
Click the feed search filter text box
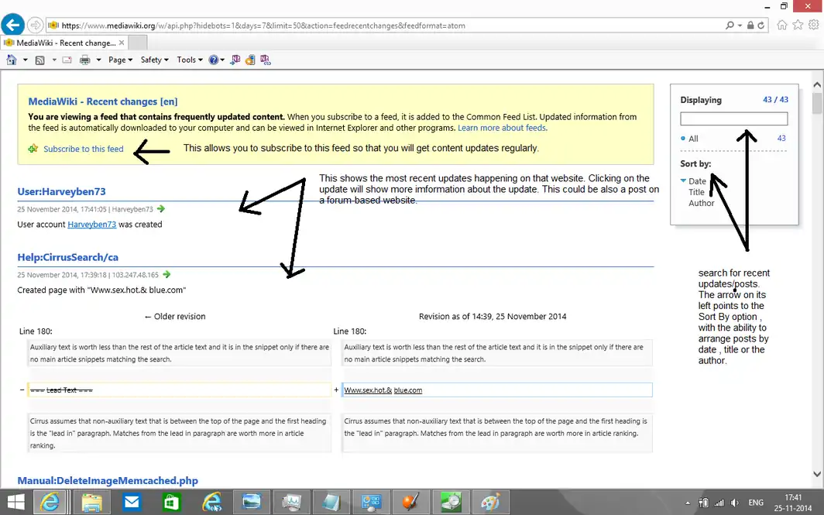pyautogui.click(x=733, y=118)
